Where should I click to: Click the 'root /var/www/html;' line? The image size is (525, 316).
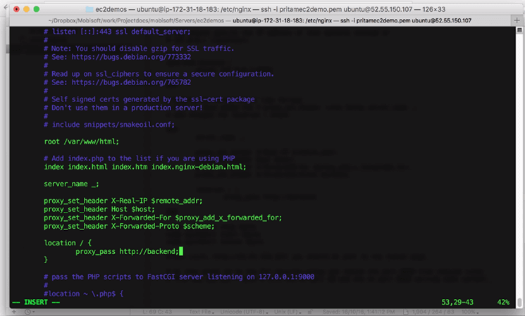(81, 141)
